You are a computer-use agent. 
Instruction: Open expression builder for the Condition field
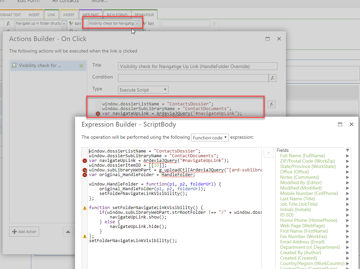[x=273, y=78]
